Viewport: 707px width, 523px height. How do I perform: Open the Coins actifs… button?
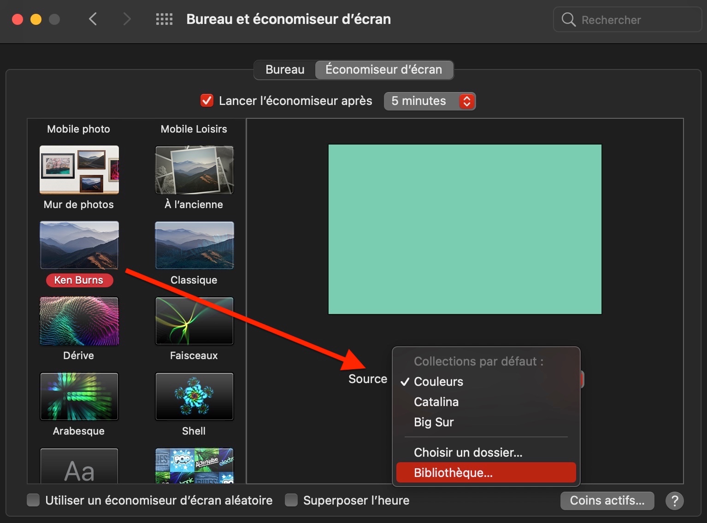pyautogui.click(x=607, y=500)
